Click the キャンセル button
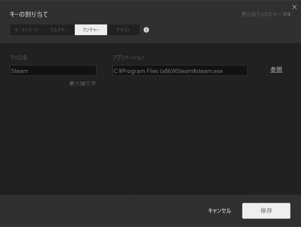Image resolution: width=301 pixels, height=227 pixels. click(219, 211)
